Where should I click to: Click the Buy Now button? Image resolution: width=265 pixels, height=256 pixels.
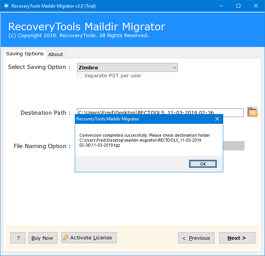tap(43, 238)
